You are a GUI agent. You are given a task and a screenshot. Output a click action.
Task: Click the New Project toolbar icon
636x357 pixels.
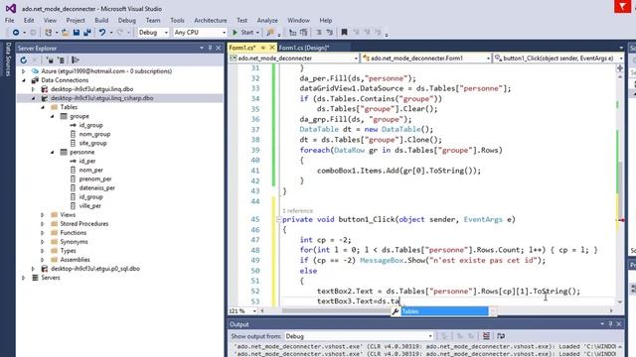click(49, 33)
